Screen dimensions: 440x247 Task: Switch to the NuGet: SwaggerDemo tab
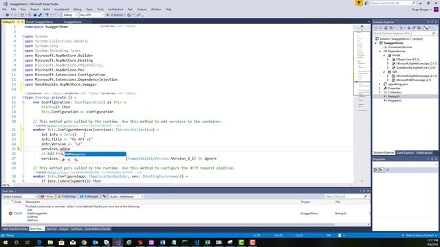[x=39, y=22]
